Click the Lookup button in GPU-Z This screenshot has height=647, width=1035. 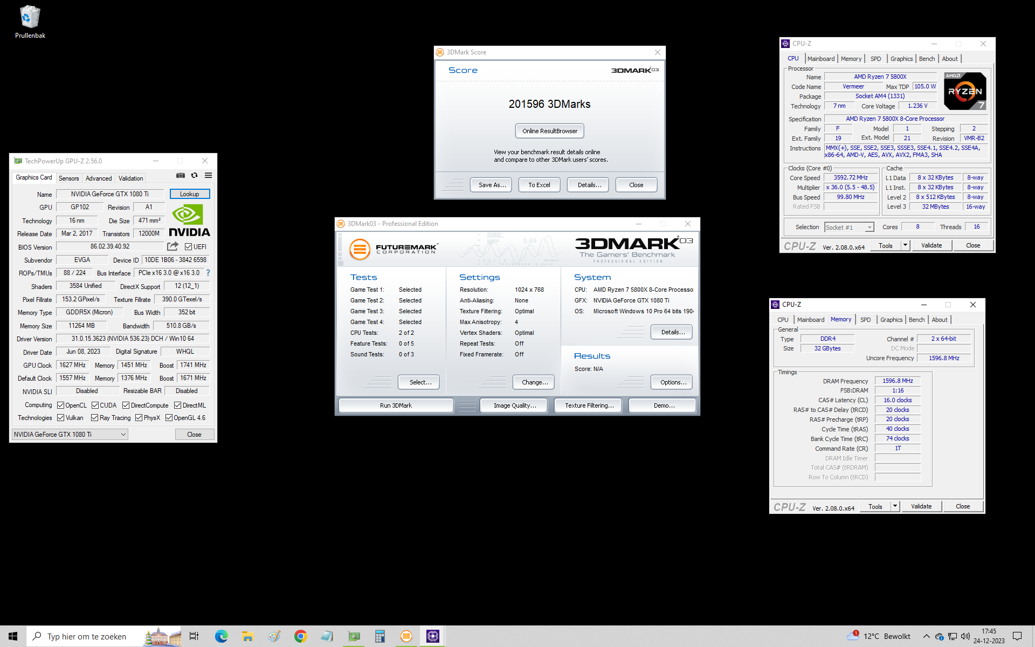tap(190, 194)
